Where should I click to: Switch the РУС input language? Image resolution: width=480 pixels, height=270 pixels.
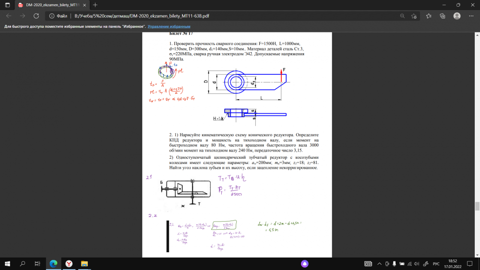[x=436, y=264]
